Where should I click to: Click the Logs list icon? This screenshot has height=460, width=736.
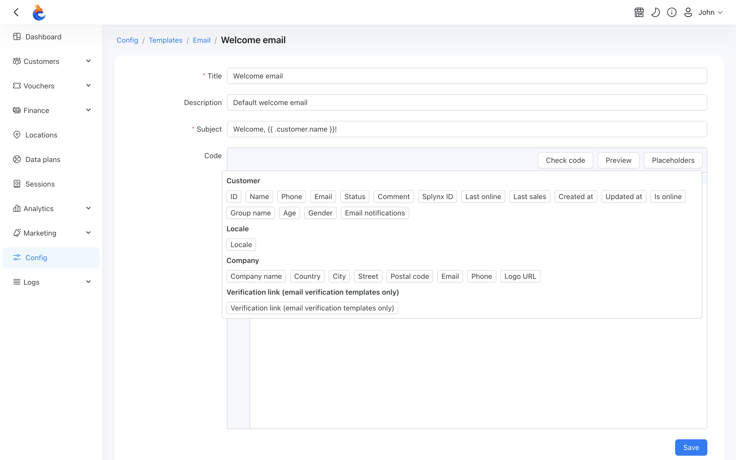pyautogui.click(x=17, y=282)
